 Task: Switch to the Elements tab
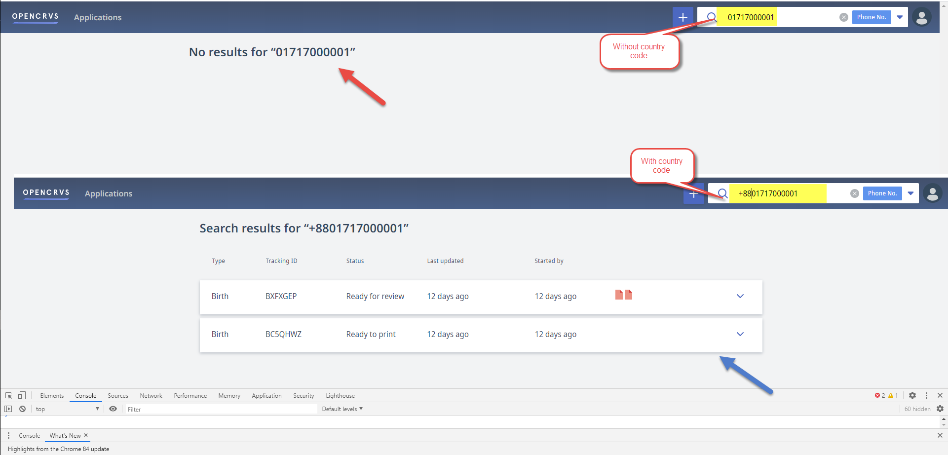[x=52, y=395]
